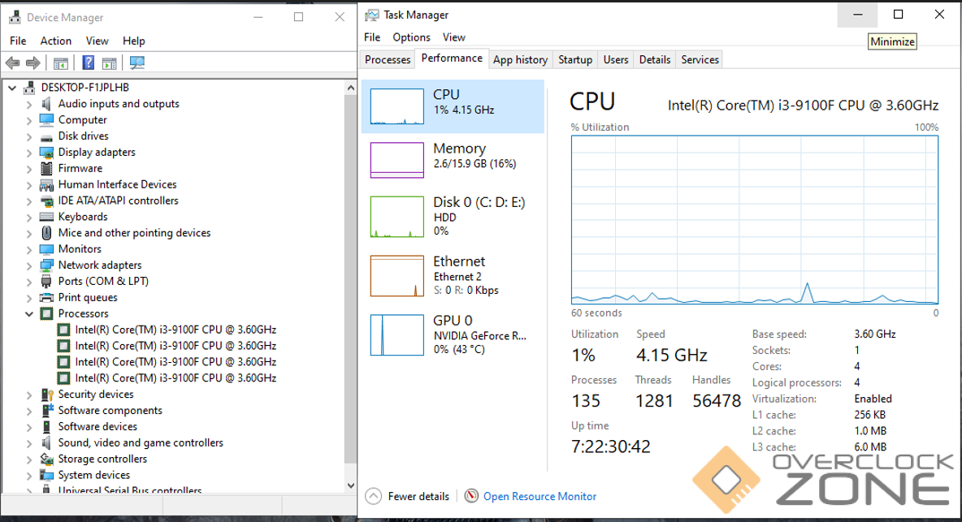Collapse the Processors tree node
This screenshot has height=522, width=962.
[29, 314]
